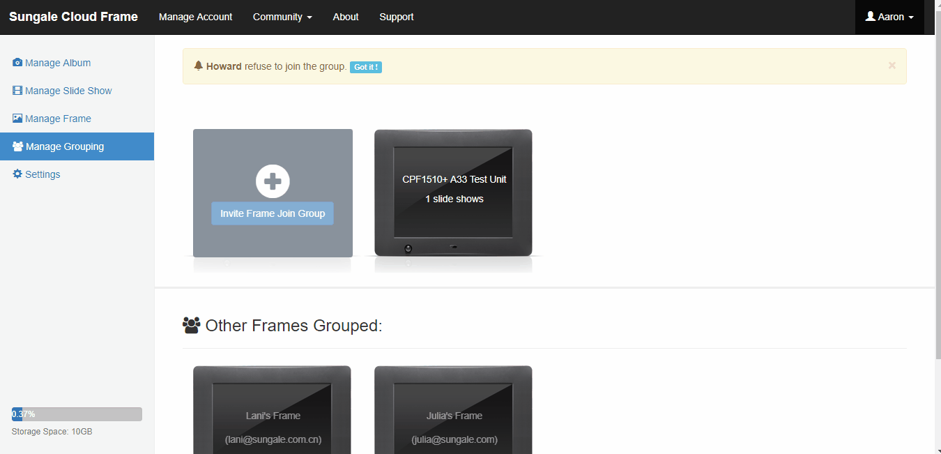The image size is (941, 454).
Task: Expand the Aaron account dropdown
Action: [889, 17]
